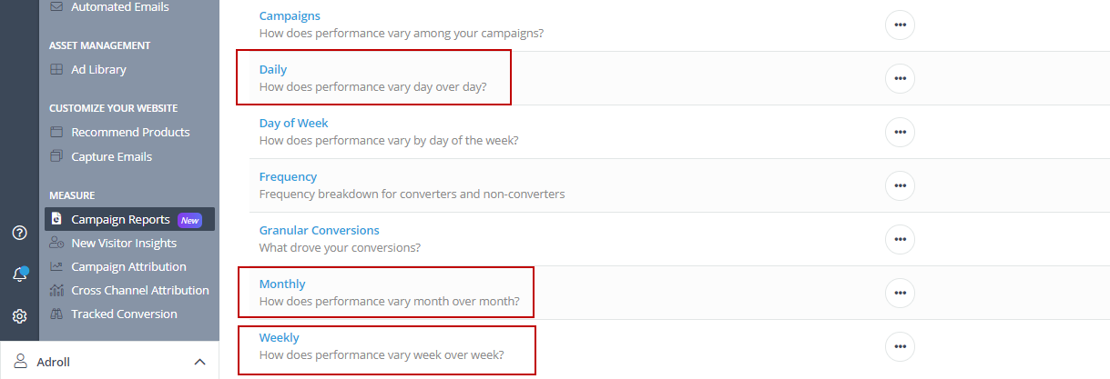
Task: Click the Cross Channel Attribution chart icon
Action: click(x=56, y=290)
